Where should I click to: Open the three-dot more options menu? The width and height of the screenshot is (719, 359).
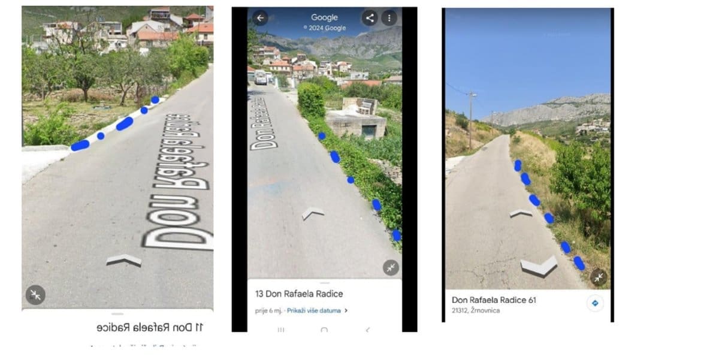pos(389,18)
